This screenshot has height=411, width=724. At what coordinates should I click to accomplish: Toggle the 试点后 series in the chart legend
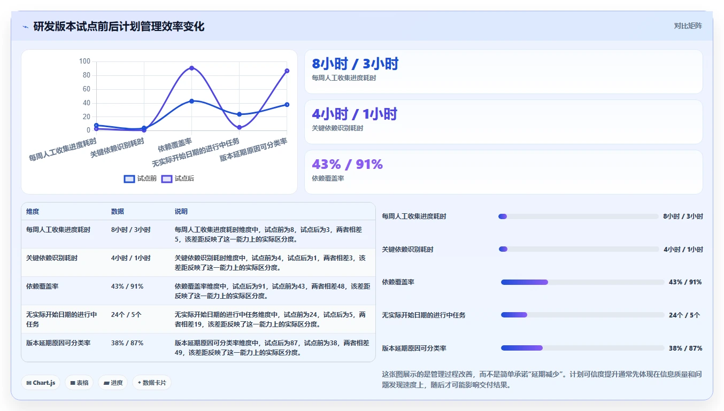[x=178, y=179]
